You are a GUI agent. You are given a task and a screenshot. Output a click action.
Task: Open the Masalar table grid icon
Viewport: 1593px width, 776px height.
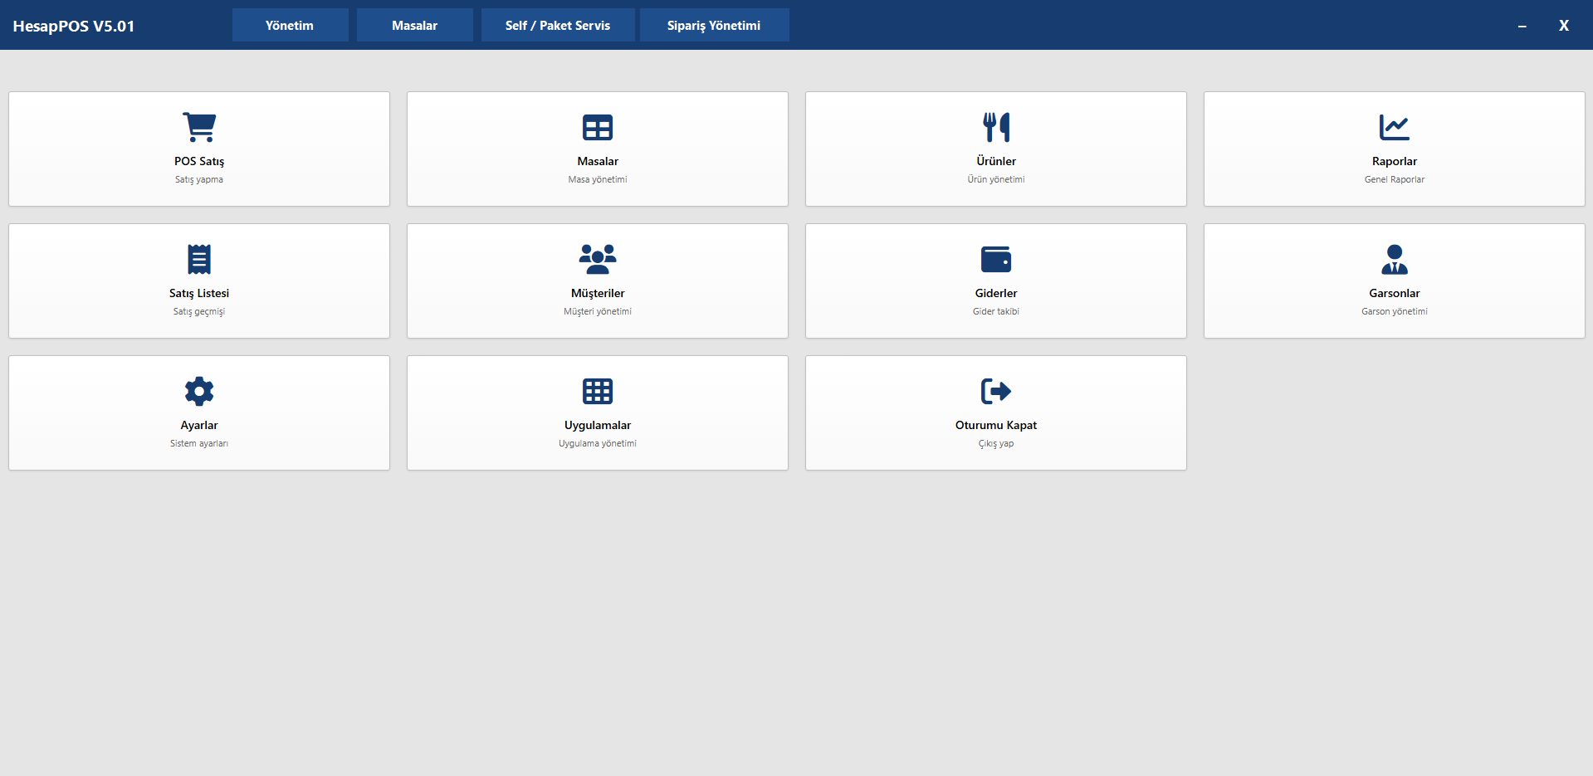point(598,127)
